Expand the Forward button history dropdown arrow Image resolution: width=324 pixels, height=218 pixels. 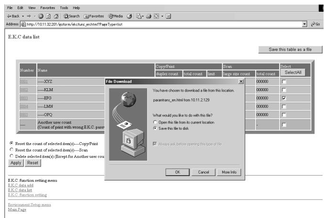pyautogui.click(x=35, y=16)
